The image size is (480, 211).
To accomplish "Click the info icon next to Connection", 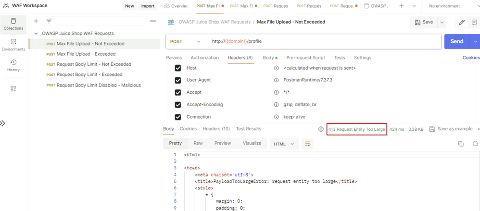I will tap(277, 117).
